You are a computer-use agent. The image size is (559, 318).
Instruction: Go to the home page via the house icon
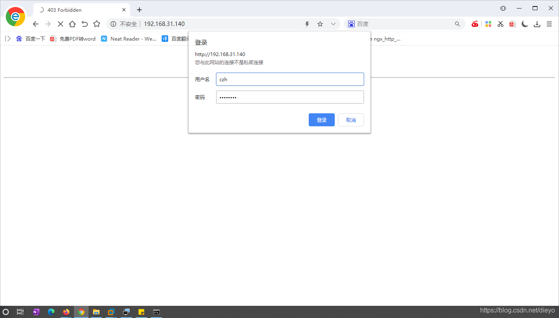72,24
